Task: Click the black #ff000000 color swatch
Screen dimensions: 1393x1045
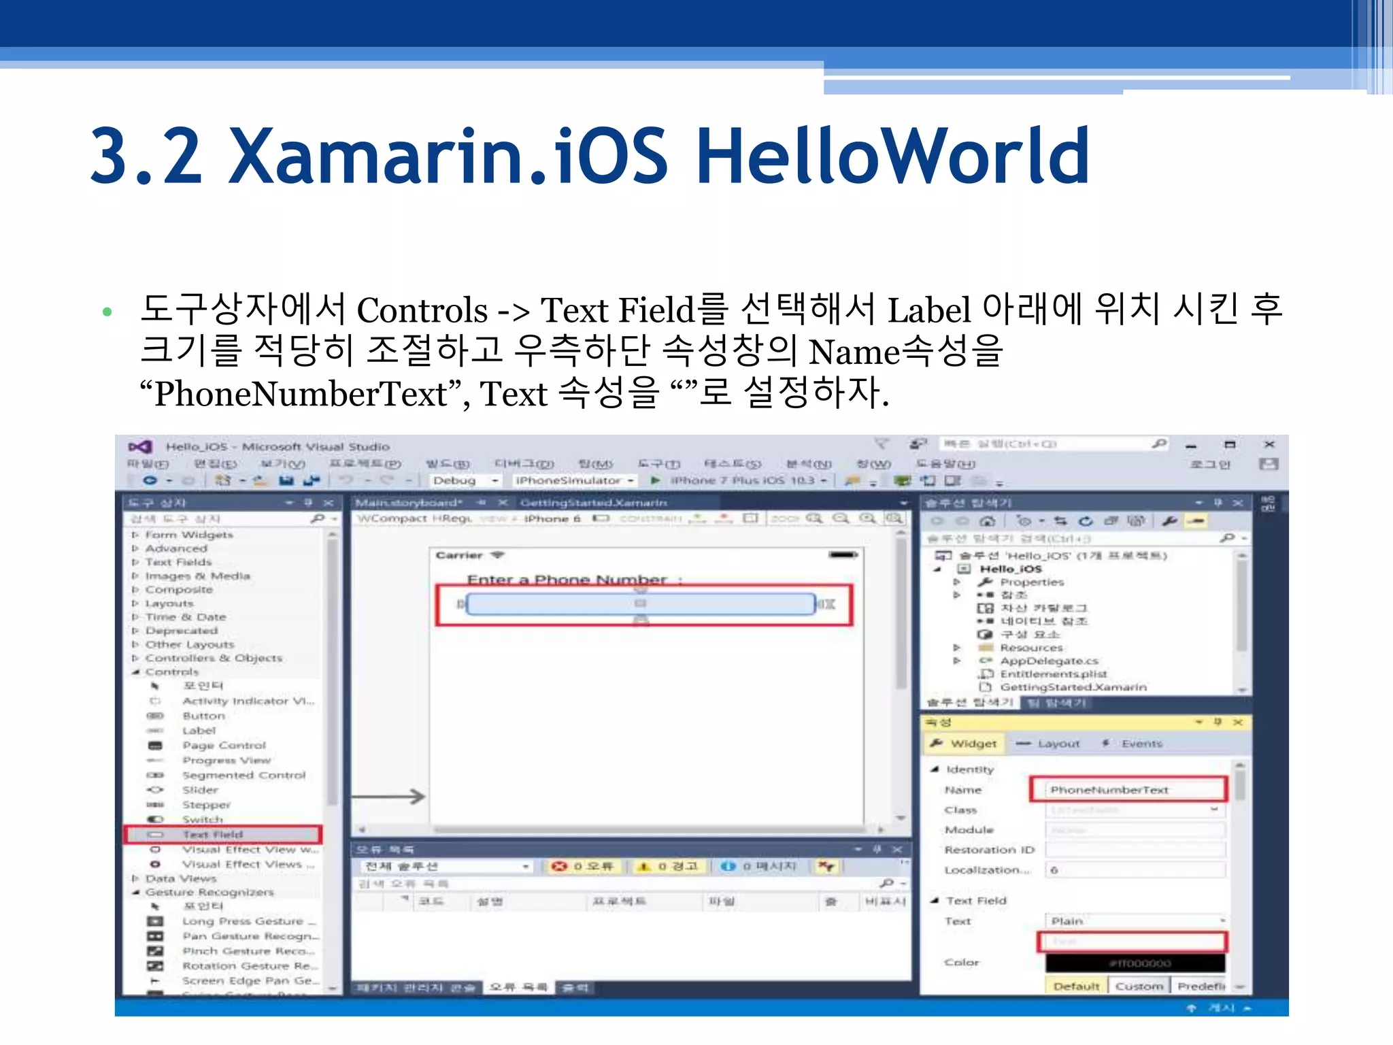Action: tap(1135, 963)
